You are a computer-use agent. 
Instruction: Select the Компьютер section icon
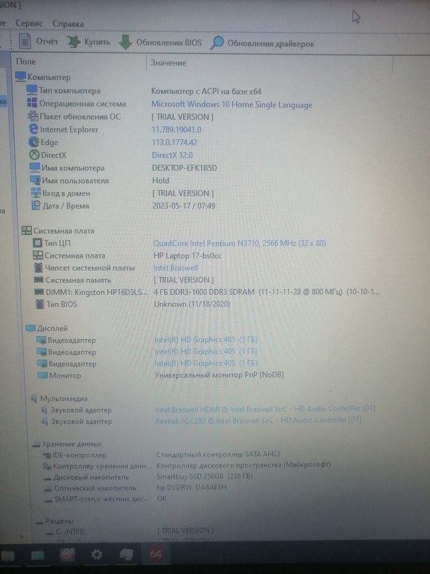20,76
